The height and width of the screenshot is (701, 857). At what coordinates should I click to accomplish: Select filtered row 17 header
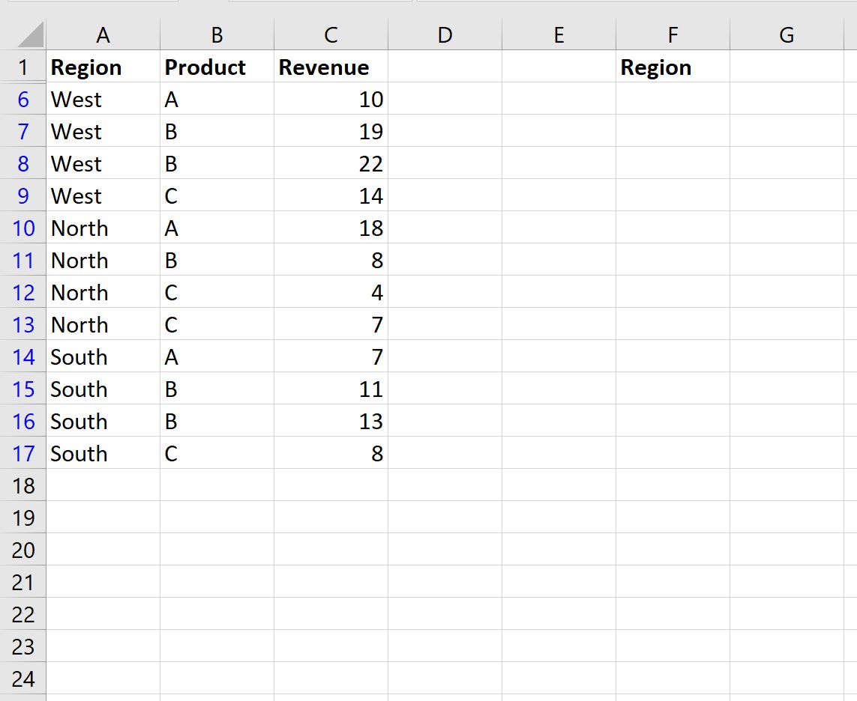[x=23, y=453]
